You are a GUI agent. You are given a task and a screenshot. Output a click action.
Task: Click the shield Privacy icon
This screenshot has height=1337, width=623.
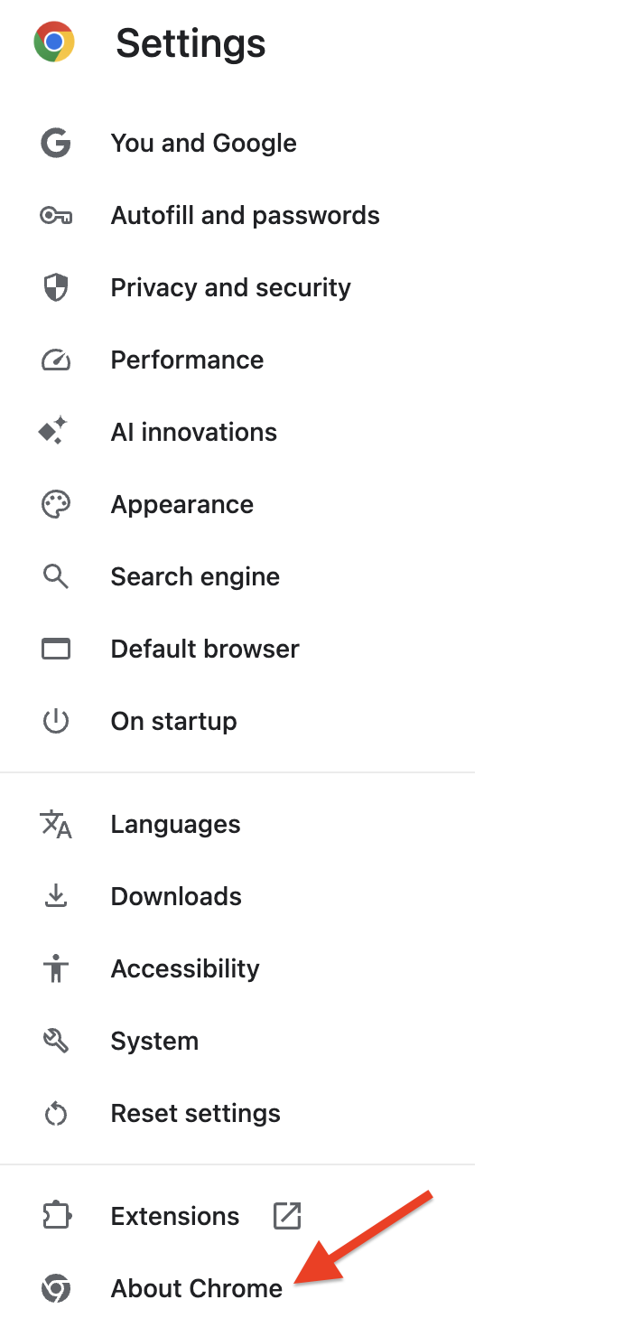56,287
